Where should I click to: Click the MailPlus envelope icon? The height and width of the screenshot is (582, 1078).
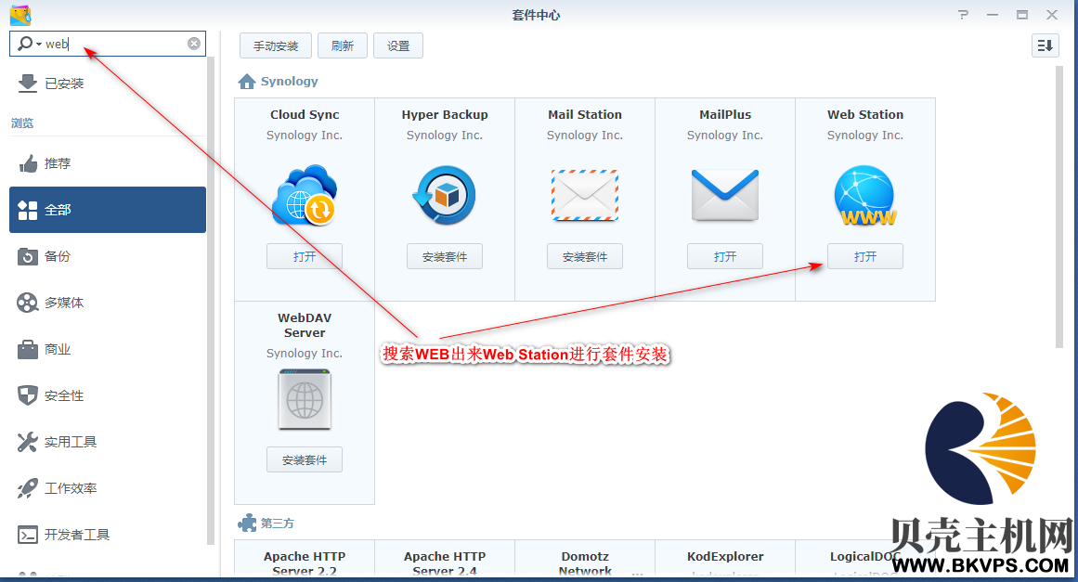tap(725, 196)
